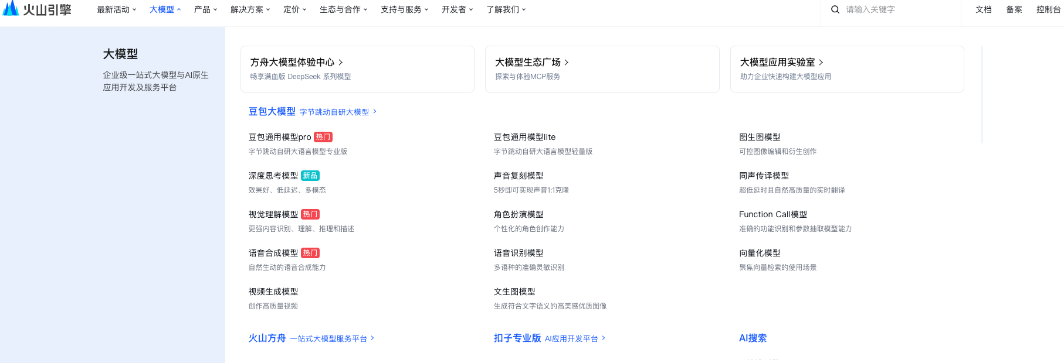
Task: Click arrow beside 大模型应用实验室
Action: 821,63
